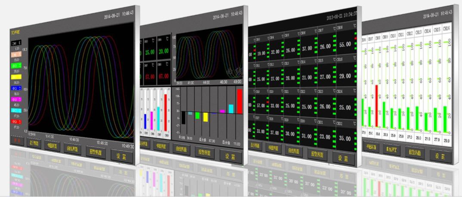The height and width of the screenshot is (197, 462).
Task: Switch to 曲线界面 on the leftmost screen
Action: coord(74,149)
